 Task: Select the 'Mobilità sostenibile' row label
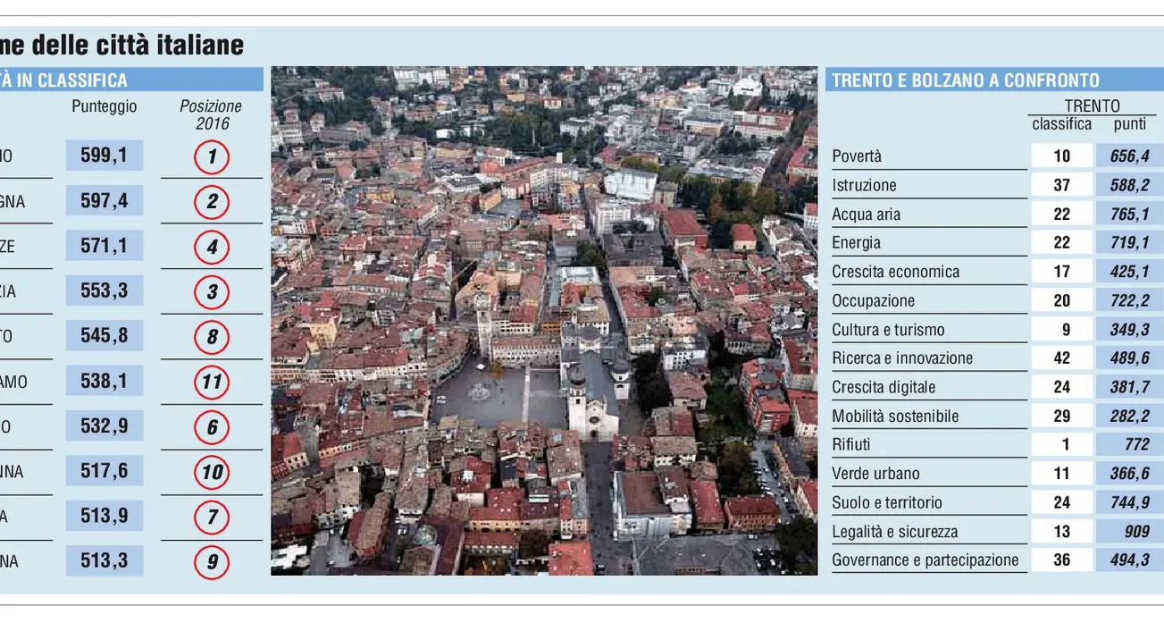895,417
